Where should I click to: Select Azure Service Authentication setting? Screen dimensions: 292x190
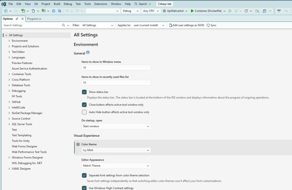(x=30, y=69)
